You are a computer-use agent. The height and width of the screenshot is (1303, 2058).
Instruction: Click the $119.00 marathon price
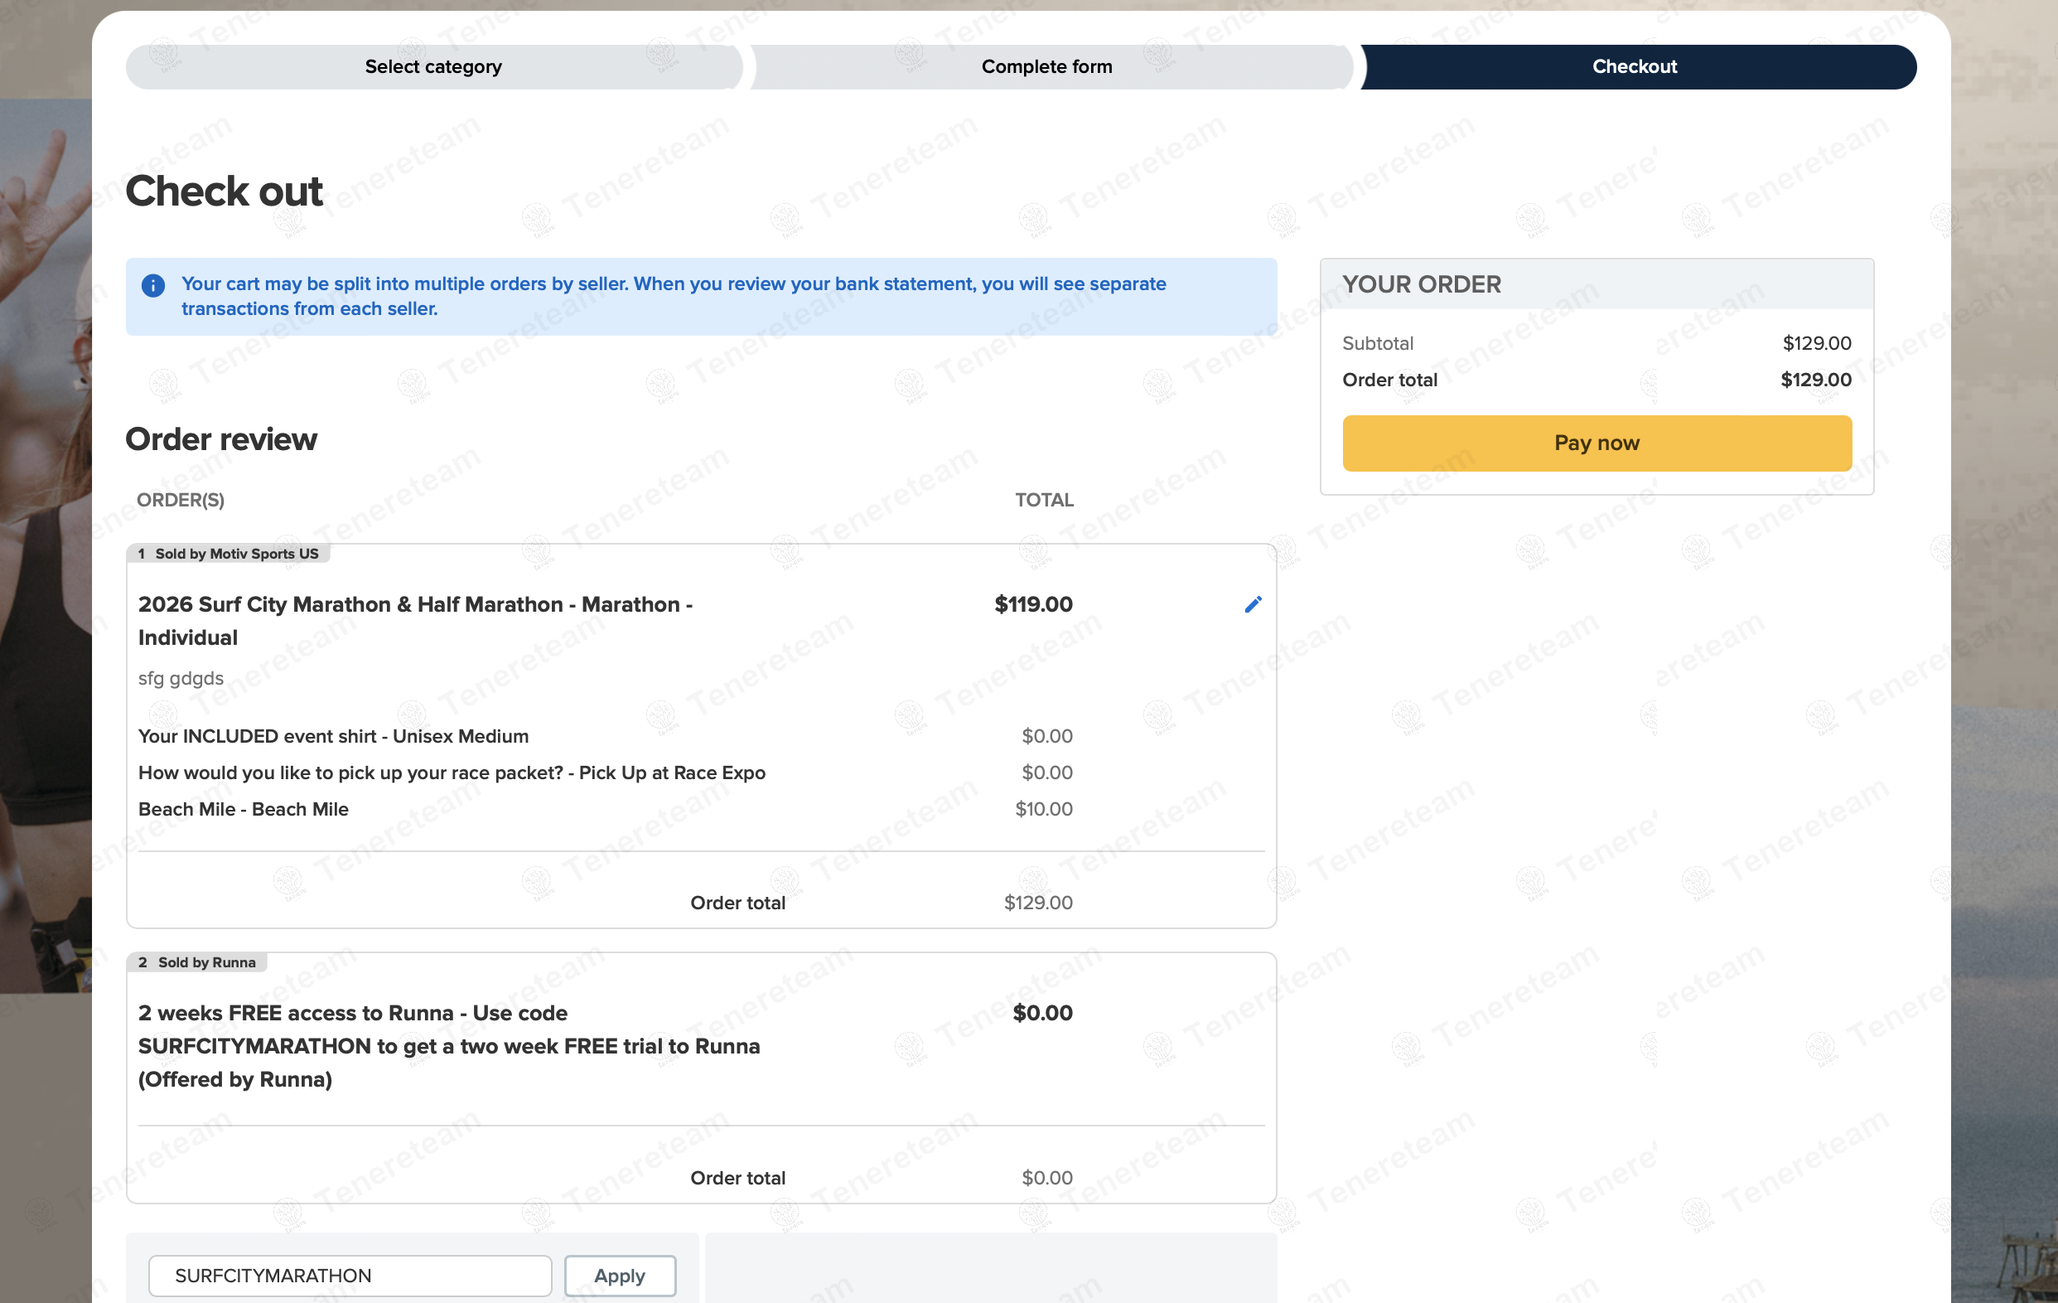1032,604
